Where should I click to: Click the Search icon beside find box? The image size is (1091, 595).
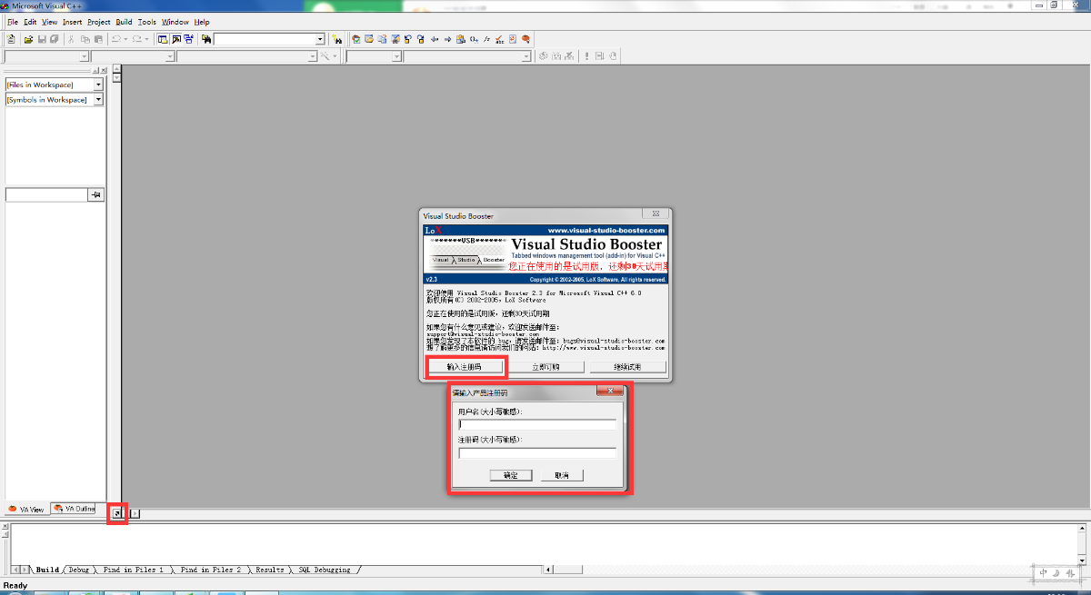[x=337, y=39]
